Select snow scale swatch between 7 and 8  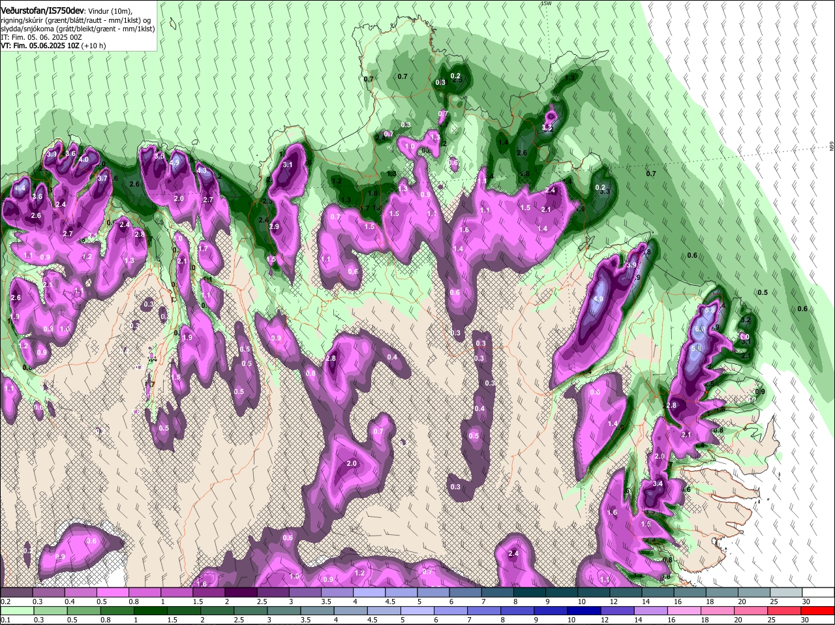click(498, 592)
